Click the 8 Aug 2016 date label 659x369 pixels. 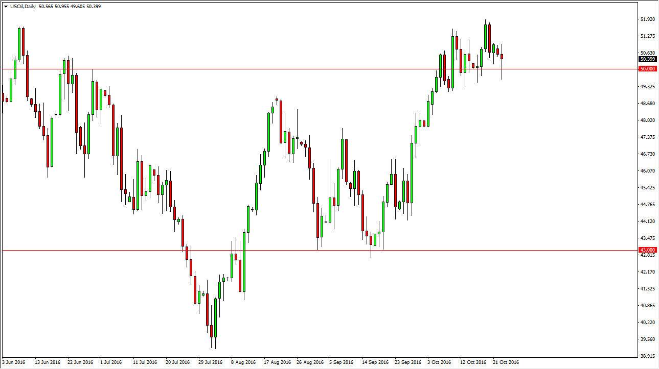pyautogui.click(x=243, y=362)
